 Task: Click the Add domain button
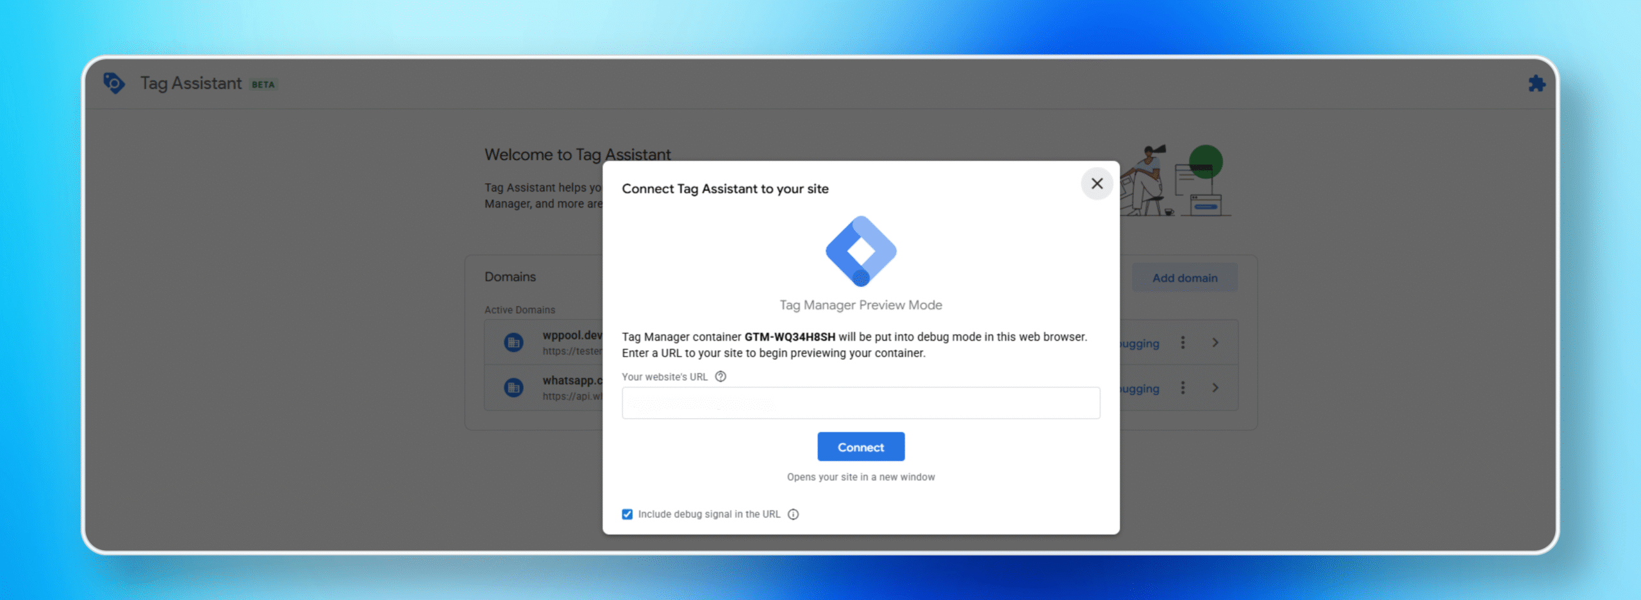[1185, 278]
